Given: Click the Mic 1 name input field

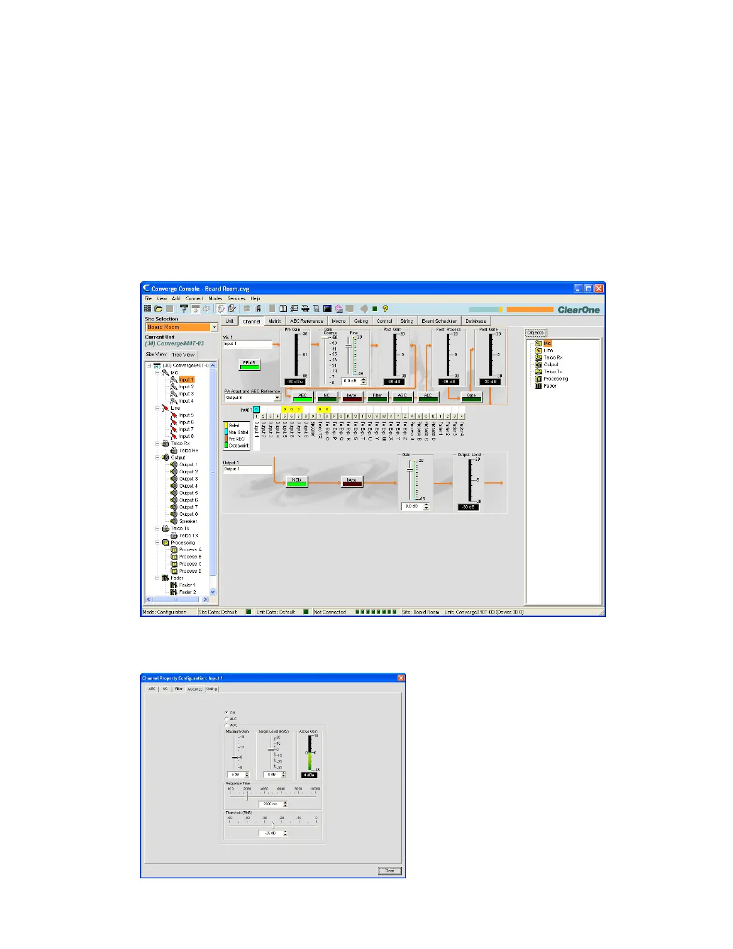Looking at the screenshot, I should [247, 344].
